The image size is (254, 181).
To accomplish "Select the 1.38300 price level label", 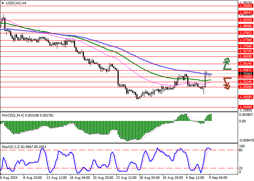I will 246,20.
